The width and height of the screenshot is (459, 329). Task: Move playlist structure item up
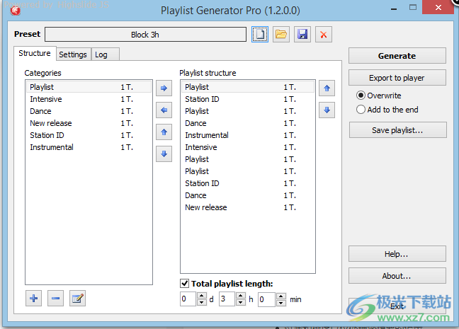pos(327,88)
